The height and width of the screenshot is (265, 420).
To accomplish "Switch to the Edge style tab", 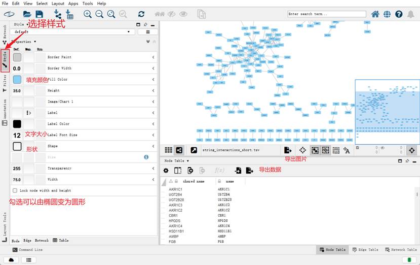I will pyautogui.click(x=27, y=240).
